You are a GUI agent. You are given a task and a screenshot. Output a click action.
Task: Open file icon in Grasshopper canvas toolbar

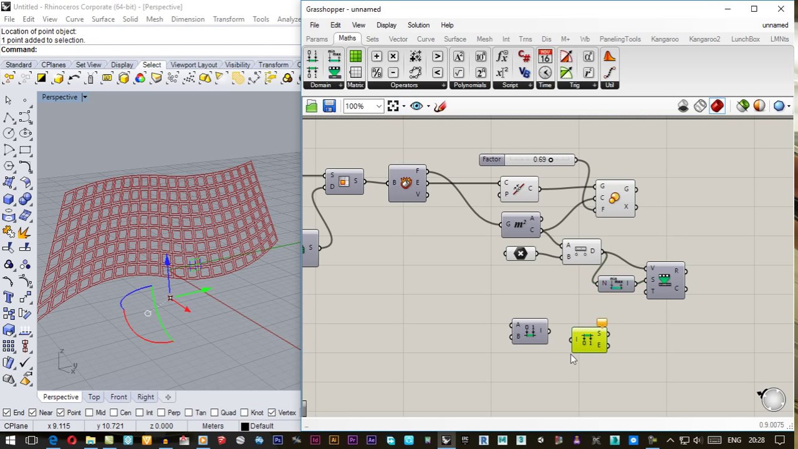312,106
